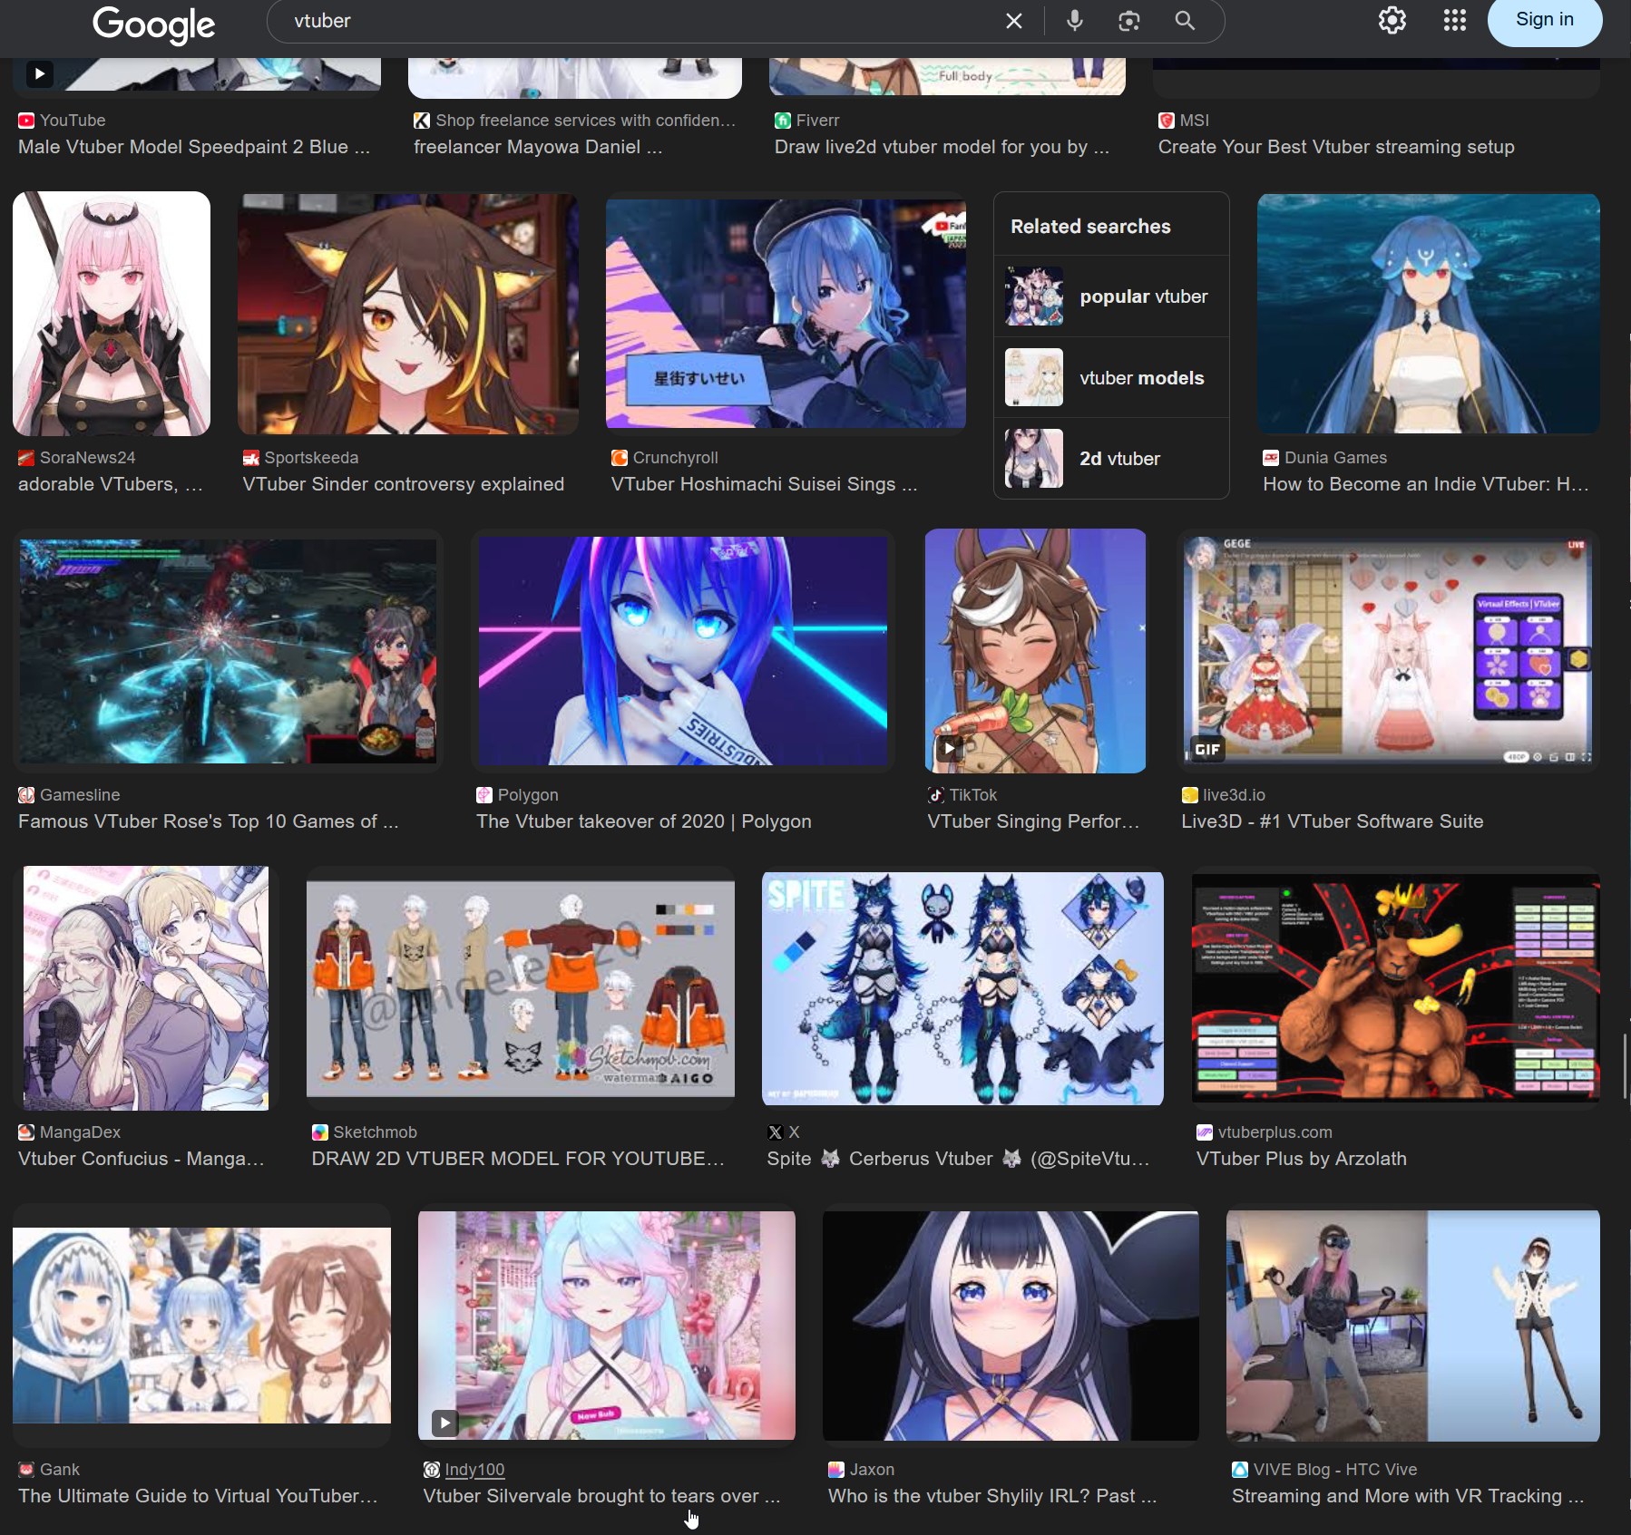Select the '2d vtuber' related search
The height and width of the screenshot is (1535, 1631).
1111,458
